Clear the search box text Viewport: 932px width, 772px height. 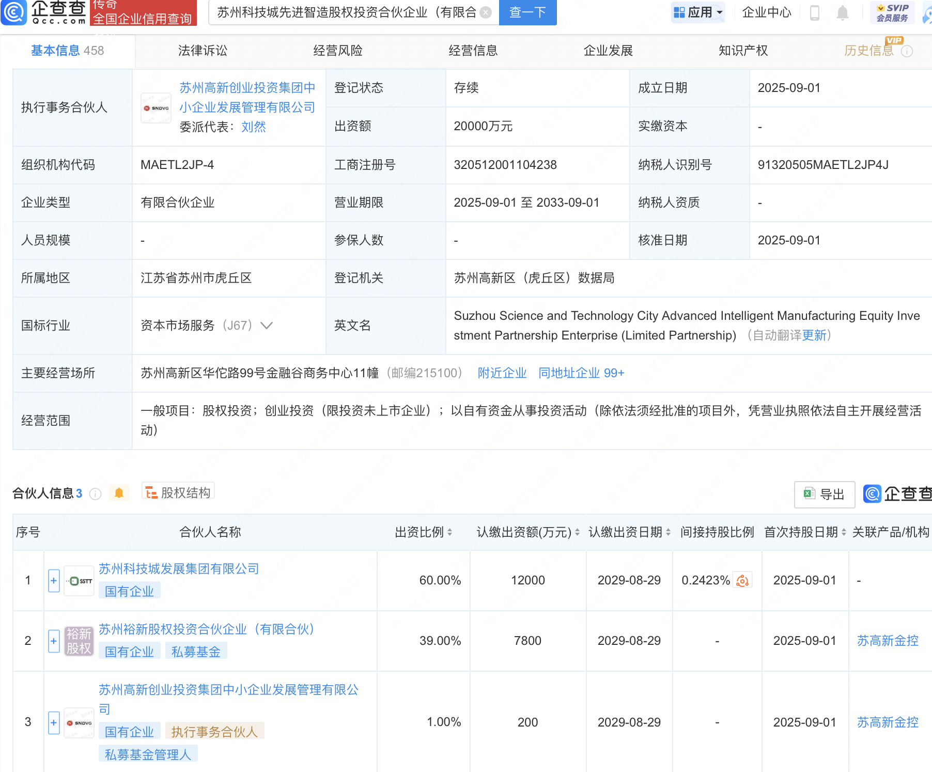click(x=486, y=12)
